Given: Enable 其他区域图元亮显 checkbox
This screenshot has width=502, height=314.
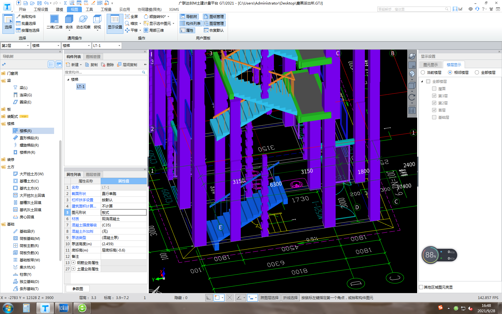Looking at the screenshot, I should (421, 287).
